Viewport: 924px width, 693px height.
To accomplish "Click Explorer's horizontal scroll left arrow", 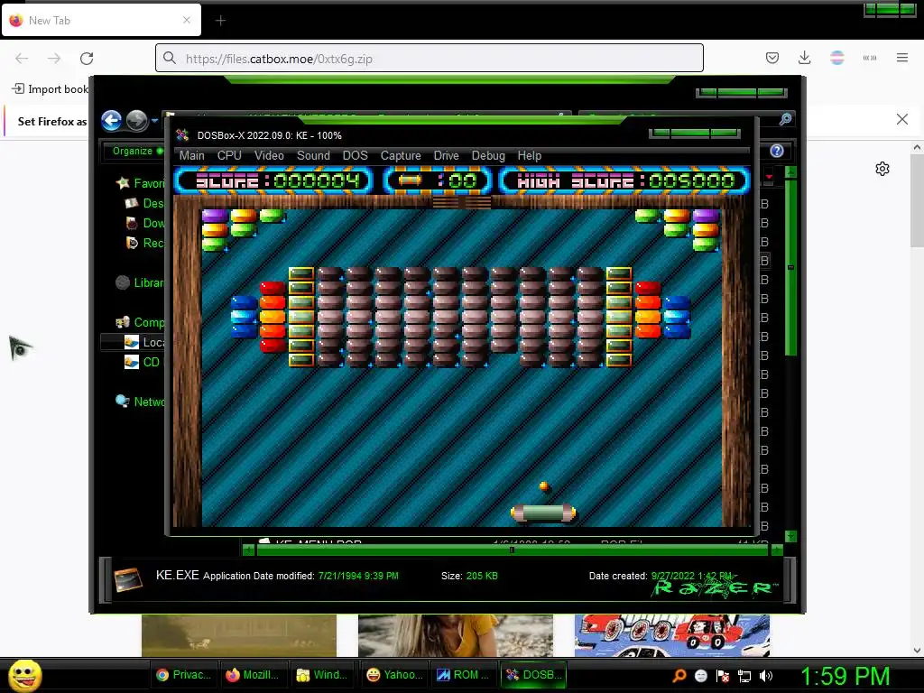I will click(x=249, y=550).
